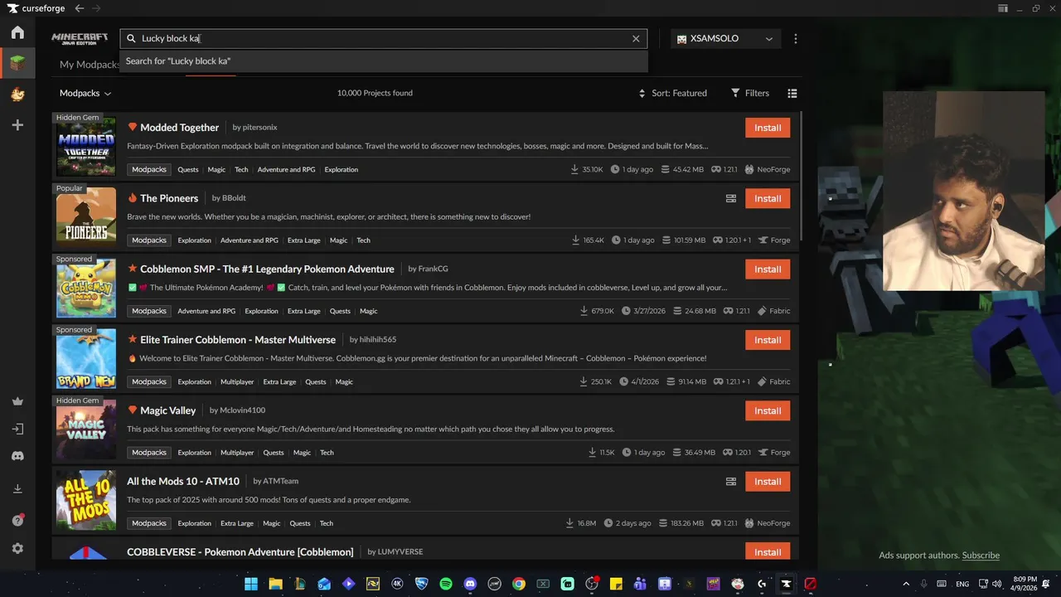Install The Pioneers modpack
The width and height of the screenshot is (1061, 597).
click(768, 198)
